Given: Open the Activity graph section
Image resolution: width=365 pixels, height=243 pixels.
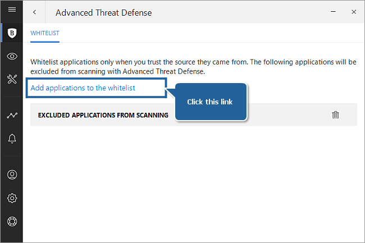Looking at the screenshot, I should coord(12,116).
